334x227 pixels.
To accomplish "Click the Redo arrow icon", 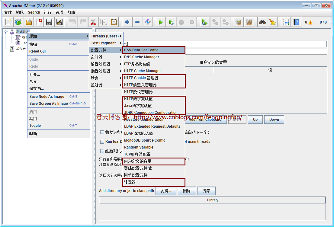I will (x=83, y=22).
